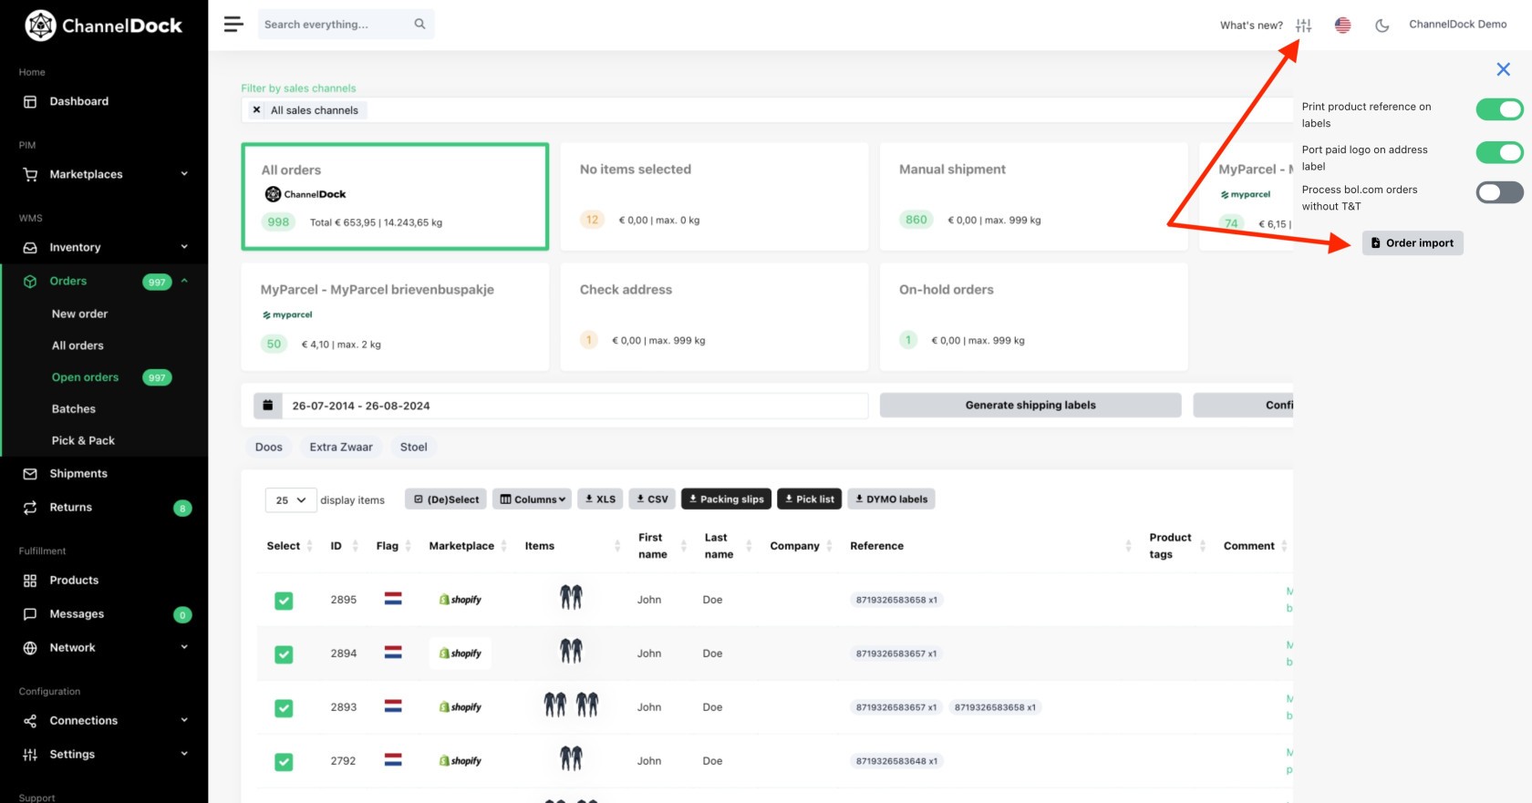1532x803 pixels.
Task: Click the Orders cube icon
Action: [x=30, y=282]
